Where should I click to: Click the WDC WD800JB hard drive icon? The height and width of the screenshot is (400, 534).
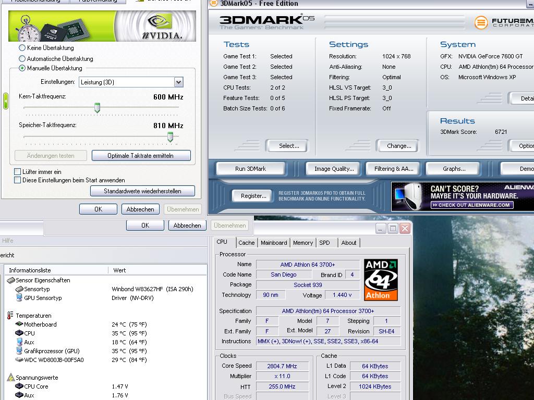[x=19, y=359]
